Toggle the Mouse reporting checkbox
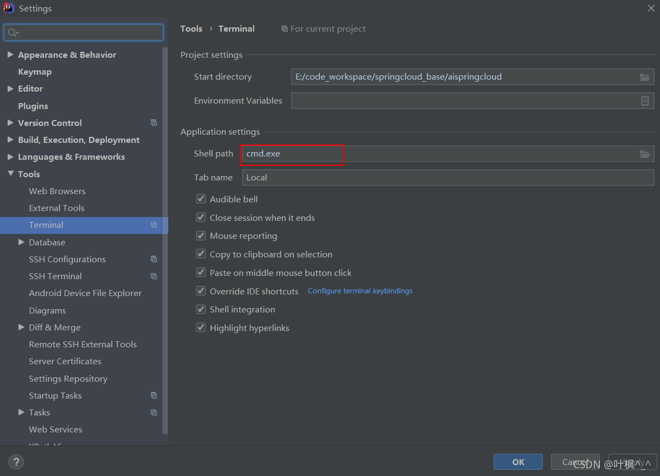The image size is (660, 476). click(x=201, y=236)
